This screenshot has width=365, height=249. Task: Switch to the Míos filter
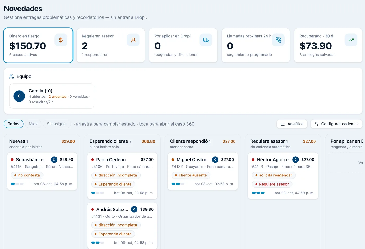coord(33,124)
